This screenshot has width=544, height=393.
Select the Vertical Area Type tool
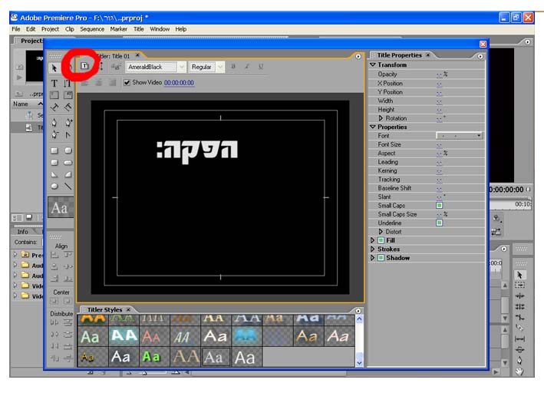(68, 94)
